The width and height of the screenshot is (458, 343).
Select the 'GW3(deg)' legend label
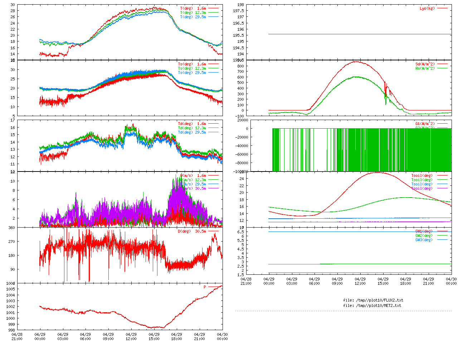pos(424,240)
